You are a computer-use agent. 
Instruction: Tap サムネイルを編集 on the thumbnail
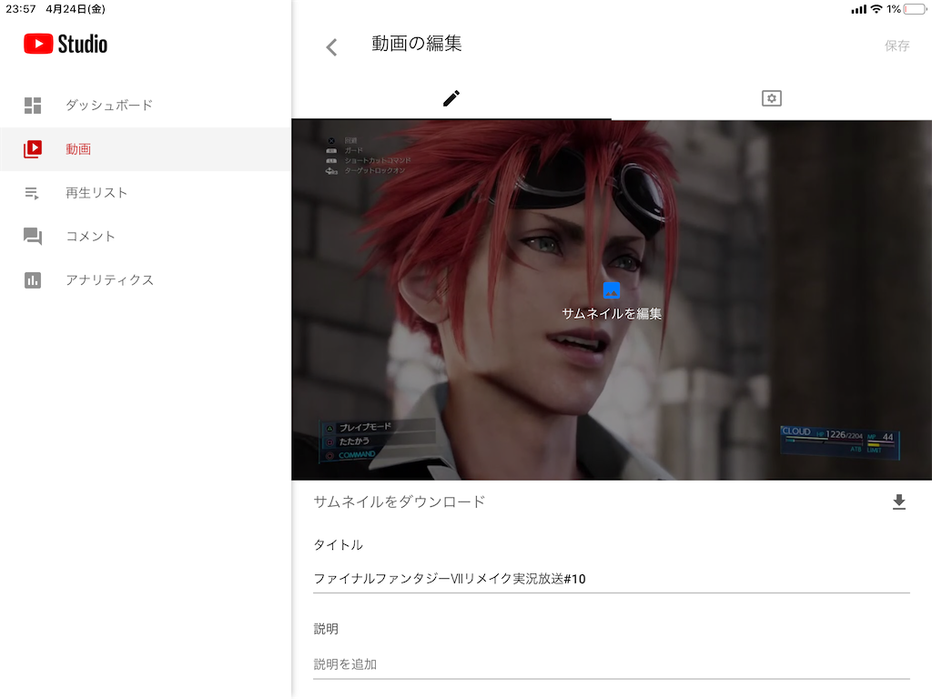[612, 314]
